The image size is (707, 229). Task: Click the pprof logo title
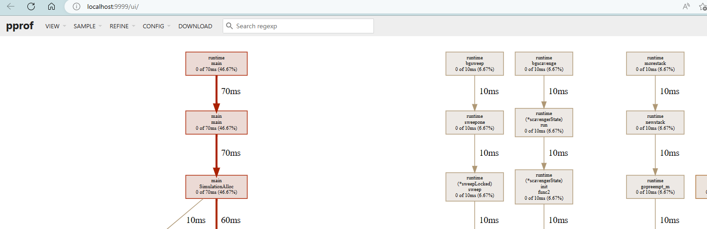19,26
